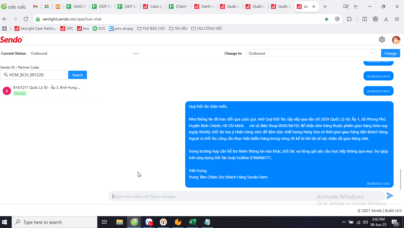Expand the FILE CÔNG VIỆC bookmark folder

click(x=207, y=28)
